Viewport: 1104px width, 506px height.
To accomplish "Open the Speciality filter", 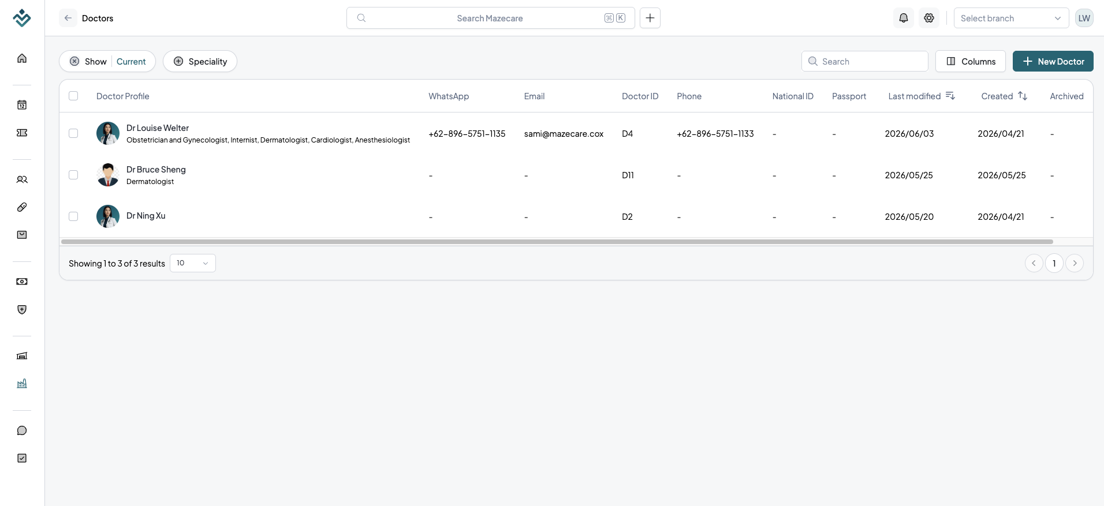I will (200, 62).
